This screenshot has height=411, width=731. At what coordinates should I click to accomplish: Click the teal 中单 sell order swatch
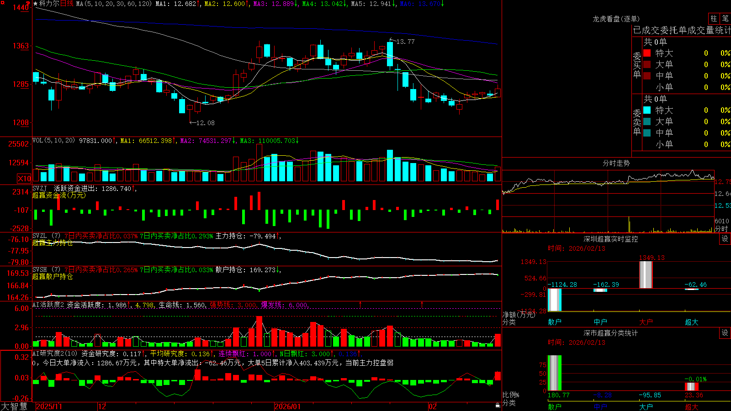point(647,133)
